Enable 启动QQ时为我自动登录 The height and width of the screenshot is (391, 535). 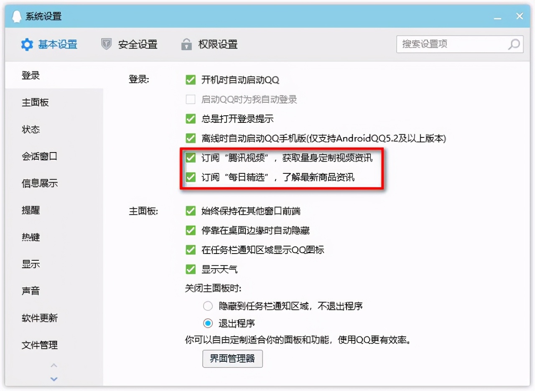[191, 99]
